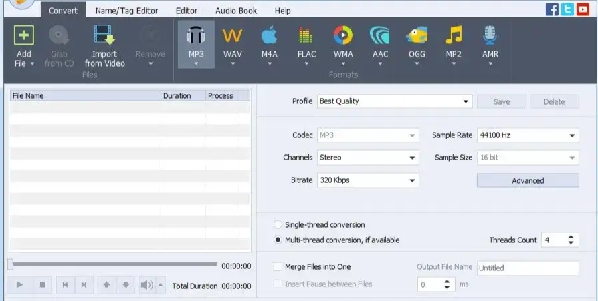The image size is (598, 301).
Task: Click the Delete profile button
Action: click(x=554, y=101)
